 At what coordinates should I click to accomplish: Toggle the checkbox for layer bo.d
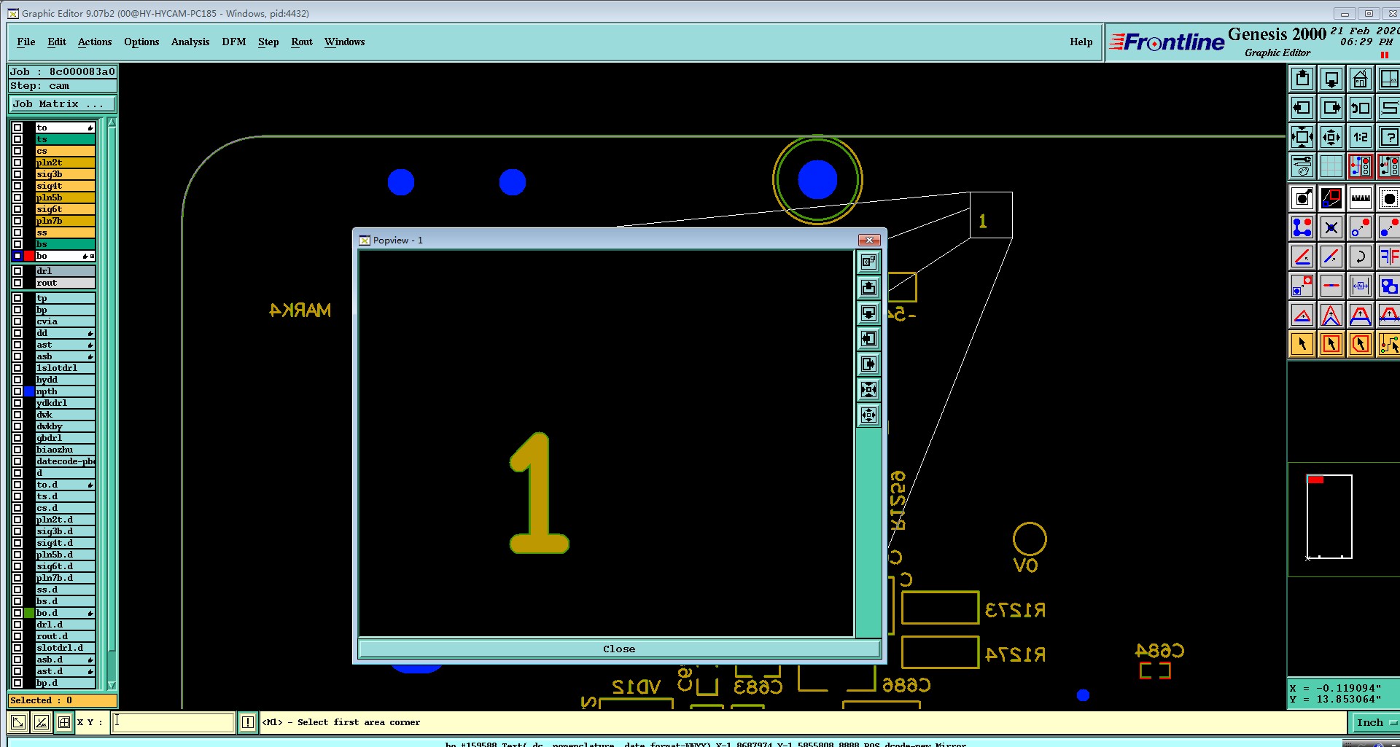point(17,613)
